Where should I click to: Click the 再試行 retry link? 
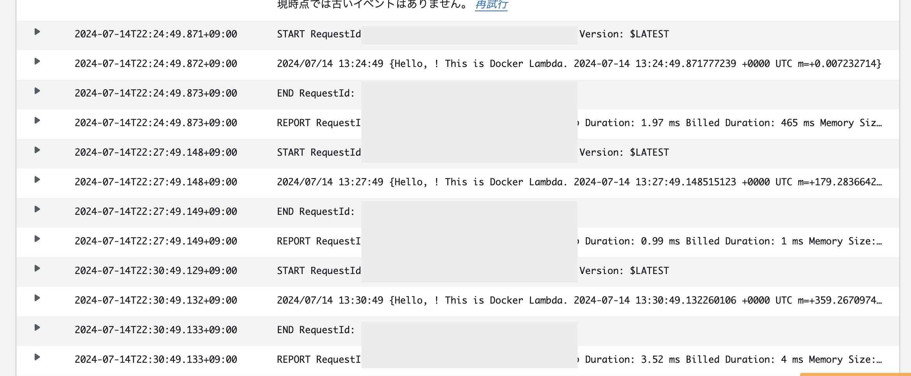point(491,5)
